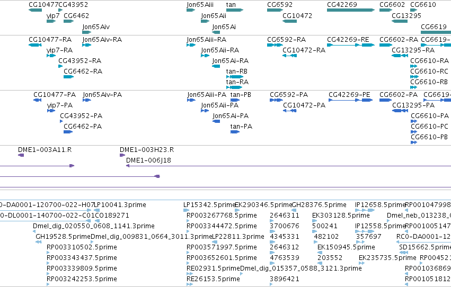This screenshot has width=451, height=287.
Task: Click the CG10477-PA protein label
Action: [x=55, y=95]
